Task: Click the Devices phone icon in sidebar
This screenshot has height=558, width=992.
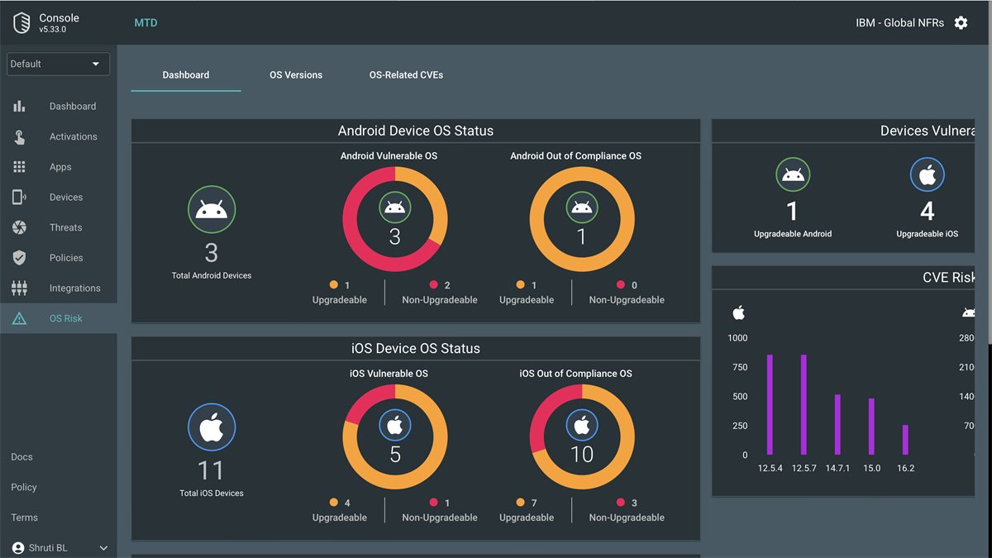Action: click(x=19, y=197)
